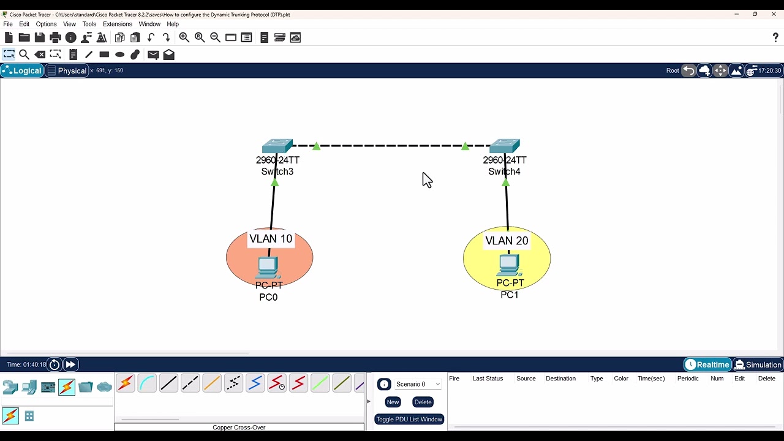Choose Components category
This screenshot has height=441, width=784.
pos(48,387)
